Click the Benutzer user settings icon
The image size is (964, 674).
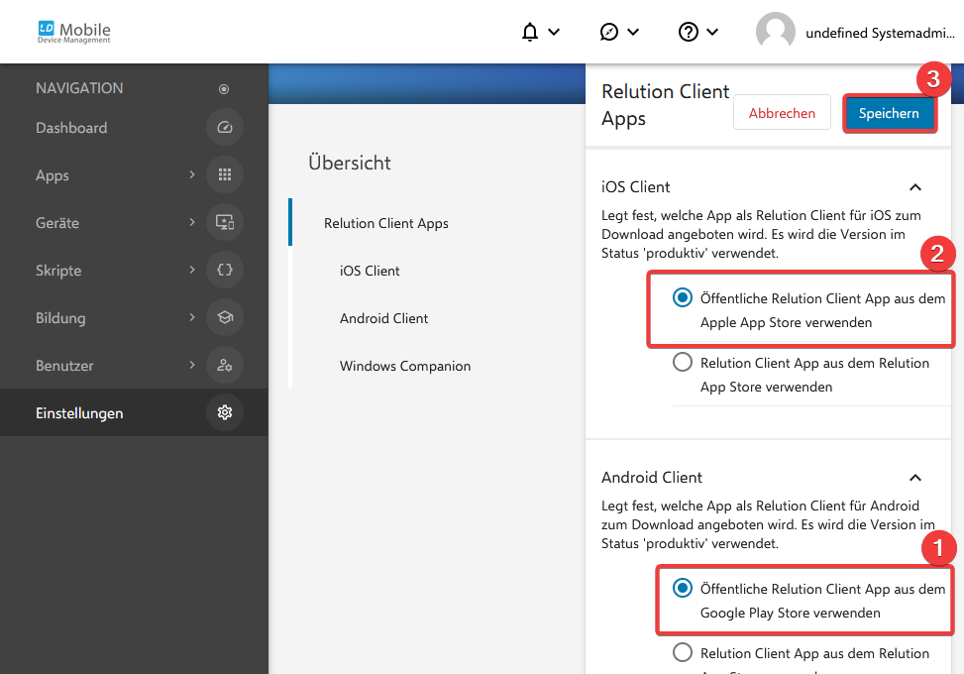[x=225, y=365]
